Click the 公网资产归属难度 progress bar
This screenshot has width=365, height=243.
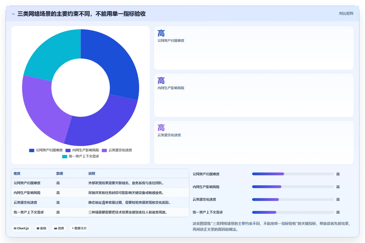click(293, 174)
